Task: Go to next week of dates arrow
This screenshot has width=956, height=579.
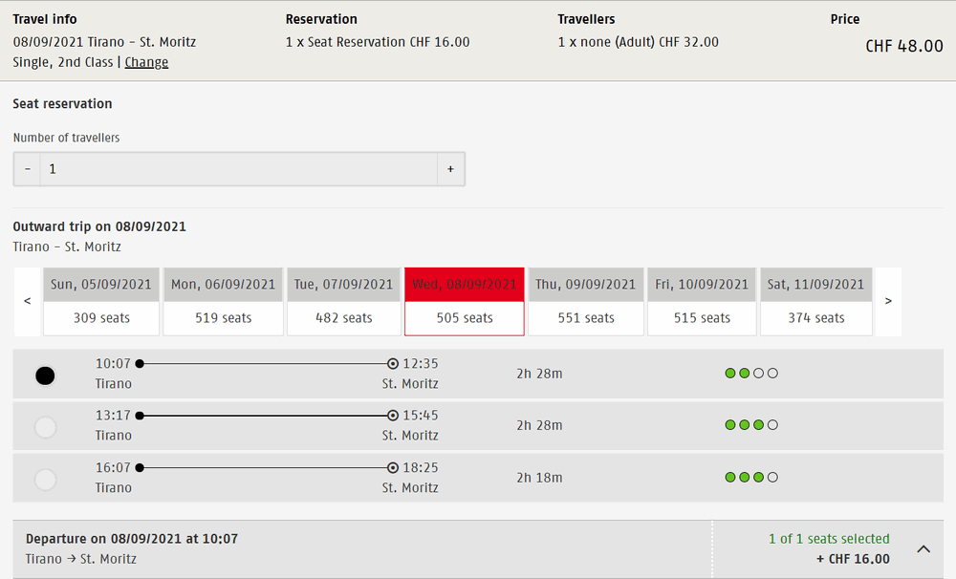Action: [x=888, y=301]
